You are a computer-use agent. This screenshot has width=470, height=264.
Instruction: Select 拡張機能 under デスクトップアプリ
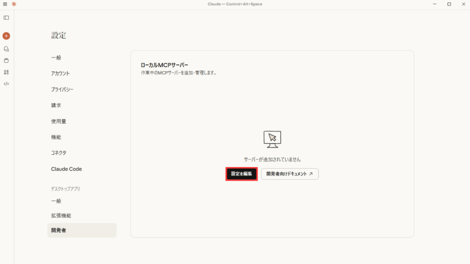pos(61,215)
